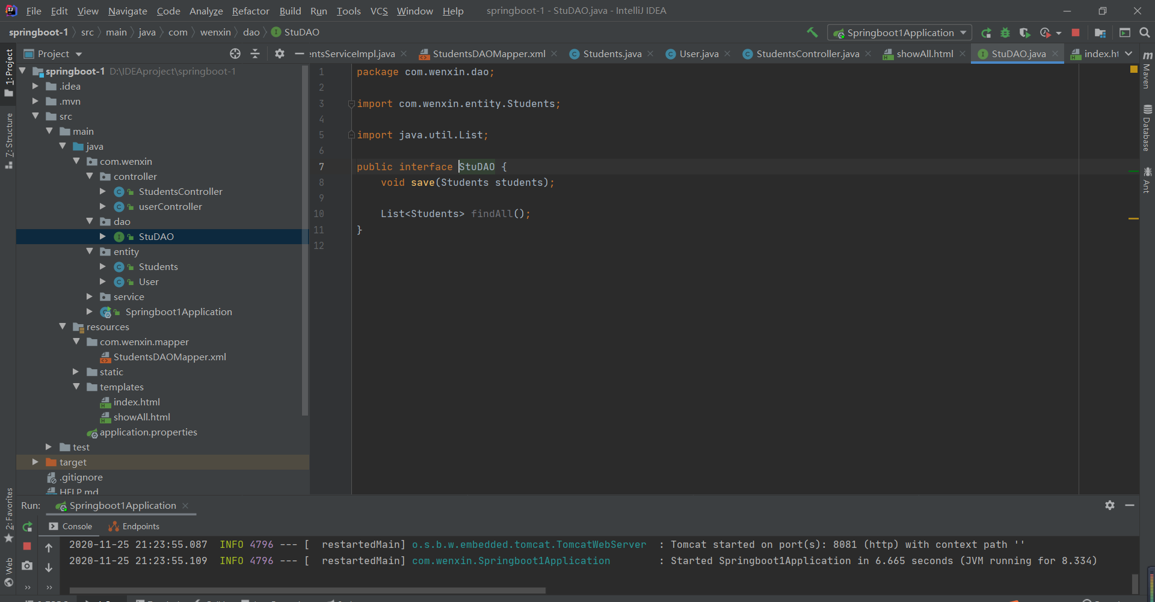This screenshot has width=1155, height=602.
Task: Click the locate file crosshair icon
Action: tap(235, 54)
